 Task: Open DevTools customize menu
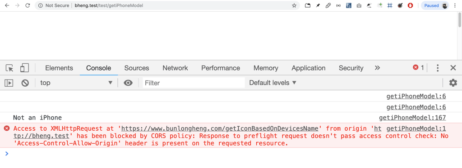tap(438, 68)
